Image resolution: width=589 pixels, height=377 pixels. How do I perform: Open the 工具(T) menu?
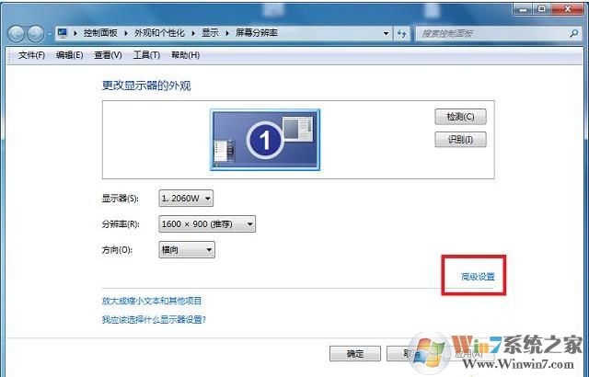pyautogui.click(x=146, y=55)
